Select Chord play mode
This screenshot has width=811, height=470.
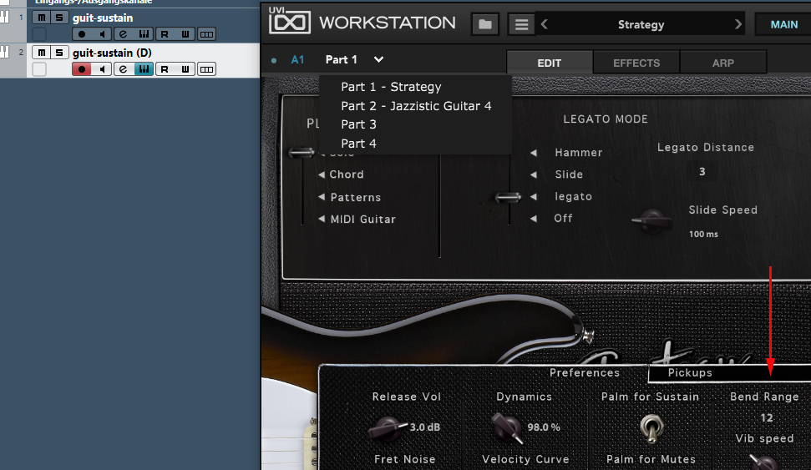[347, 174]
